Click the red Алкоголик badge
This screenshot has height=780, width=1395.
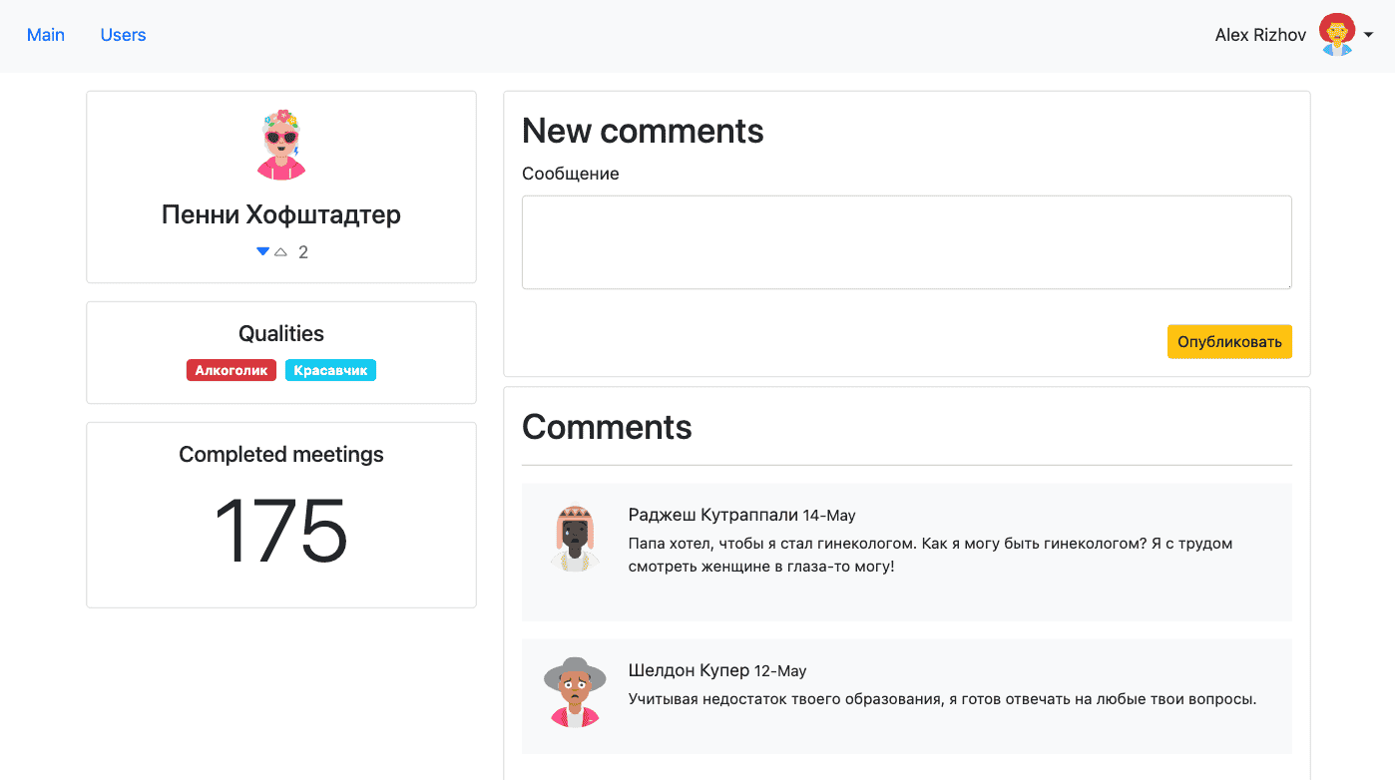click(x=232, y=370)
